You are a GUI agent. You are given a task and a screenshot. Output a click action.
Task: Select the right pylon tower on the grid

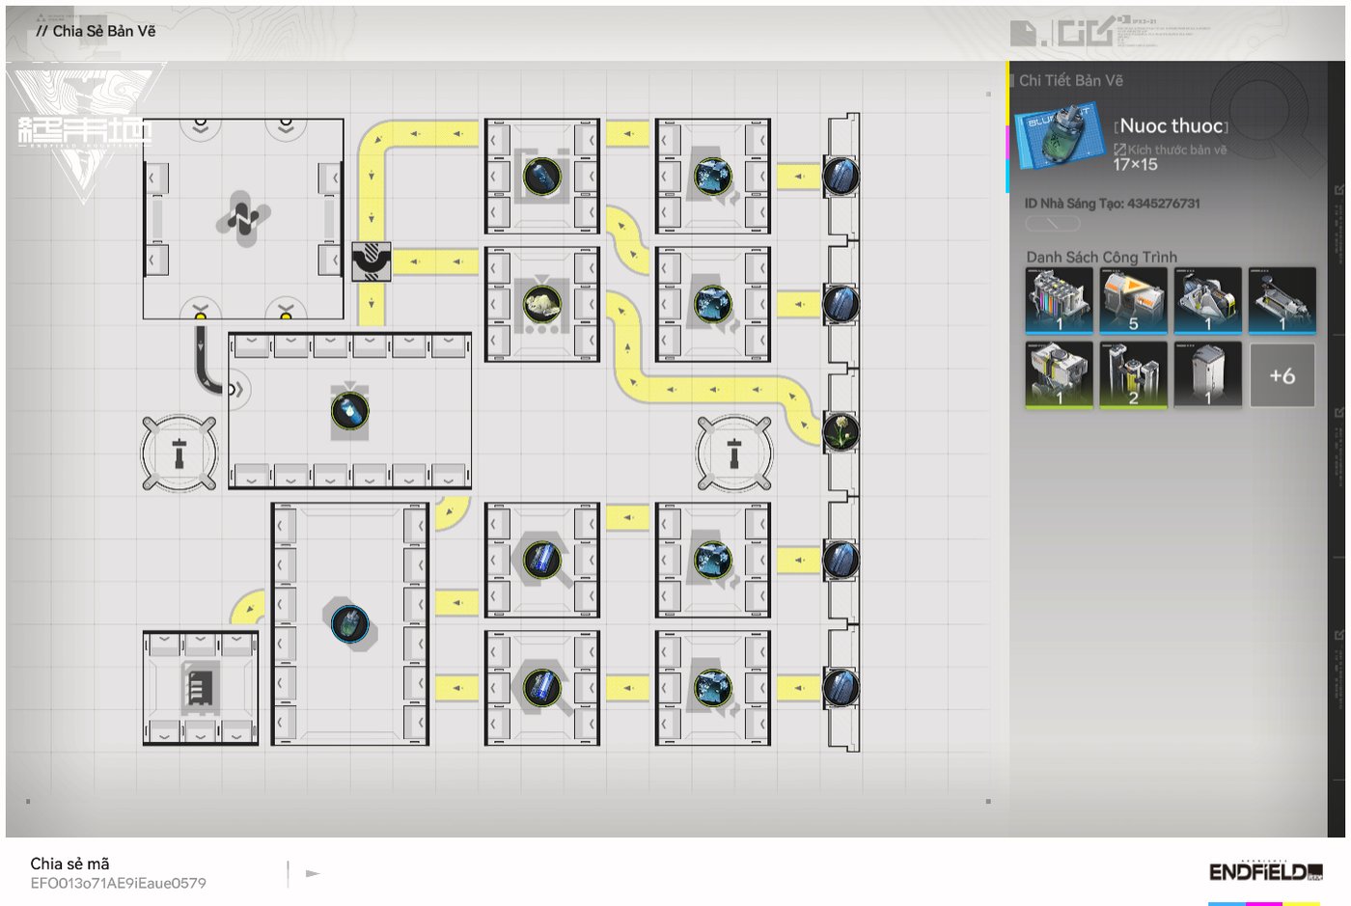coord(734,453)
